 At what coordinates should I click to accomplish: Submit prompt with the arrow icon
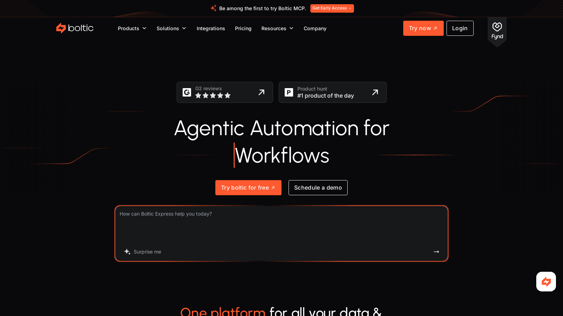[436, 252]
